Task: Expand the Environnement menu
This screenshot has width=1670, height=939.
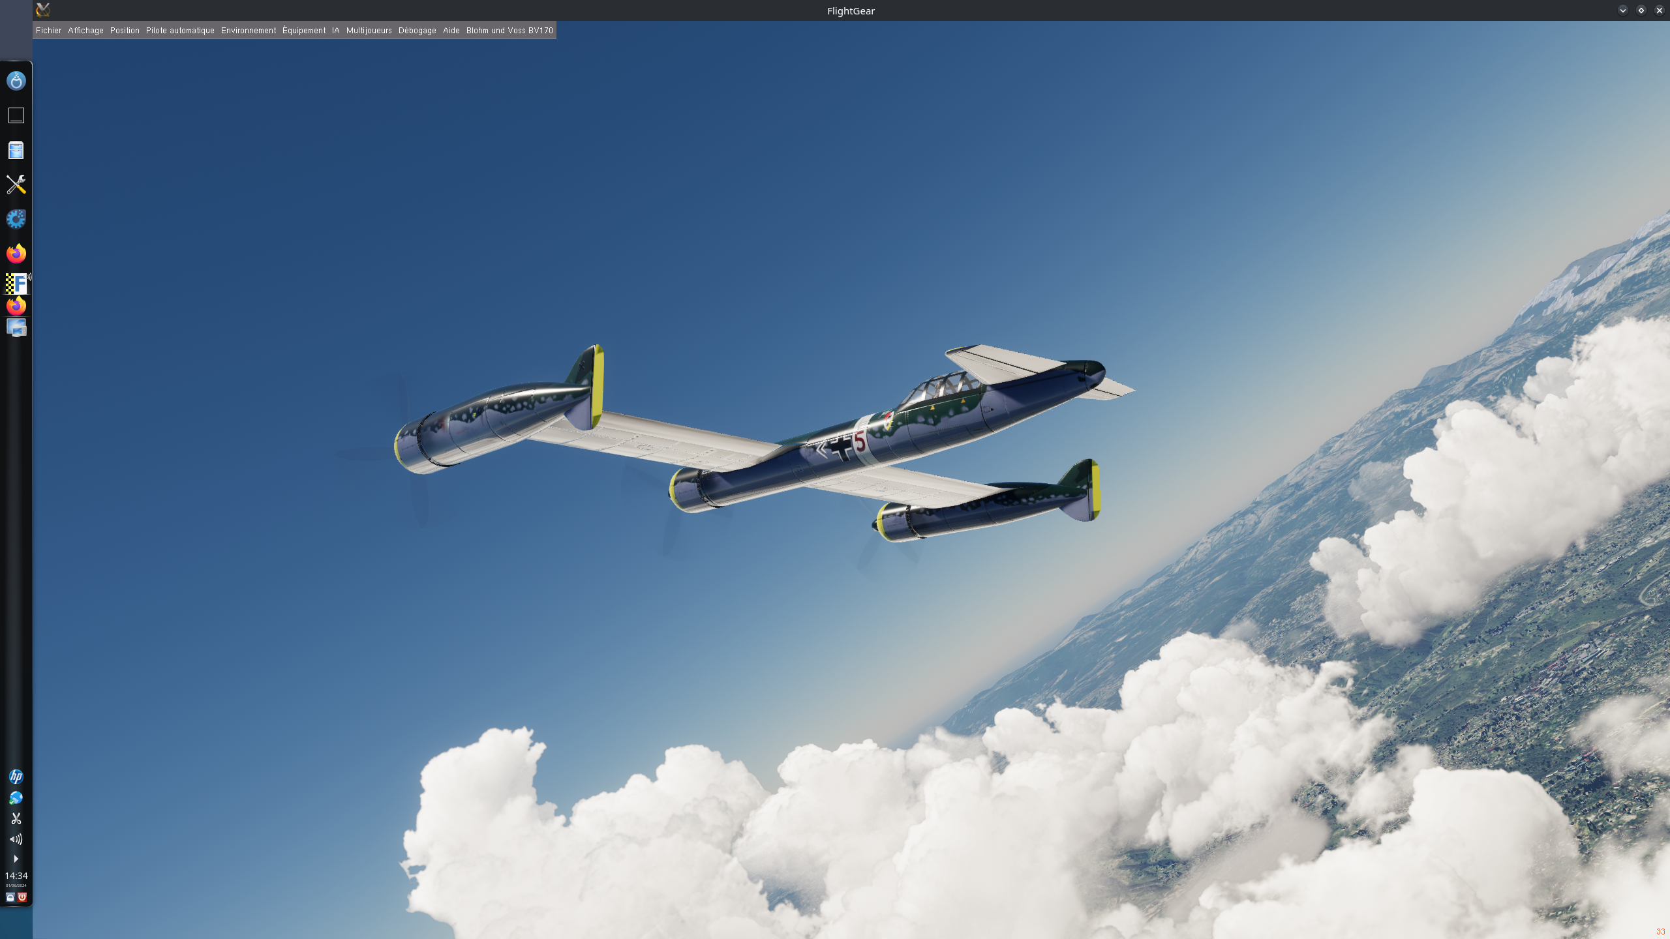Action: pos(249,31)
